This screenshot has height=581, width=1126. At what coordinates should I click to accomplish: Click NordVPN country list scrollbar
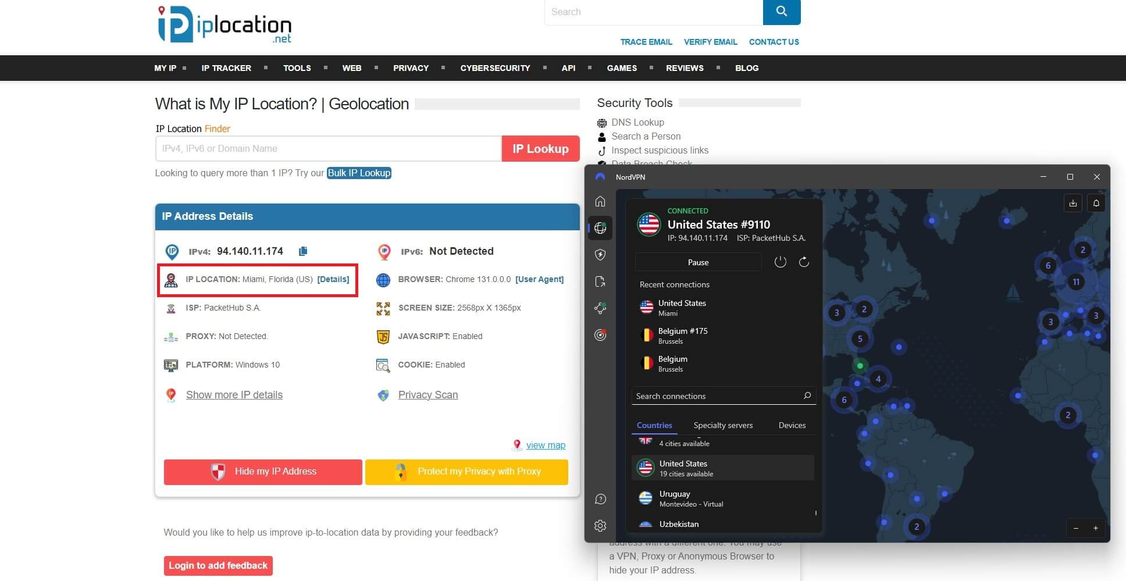(x=816, y=513)
